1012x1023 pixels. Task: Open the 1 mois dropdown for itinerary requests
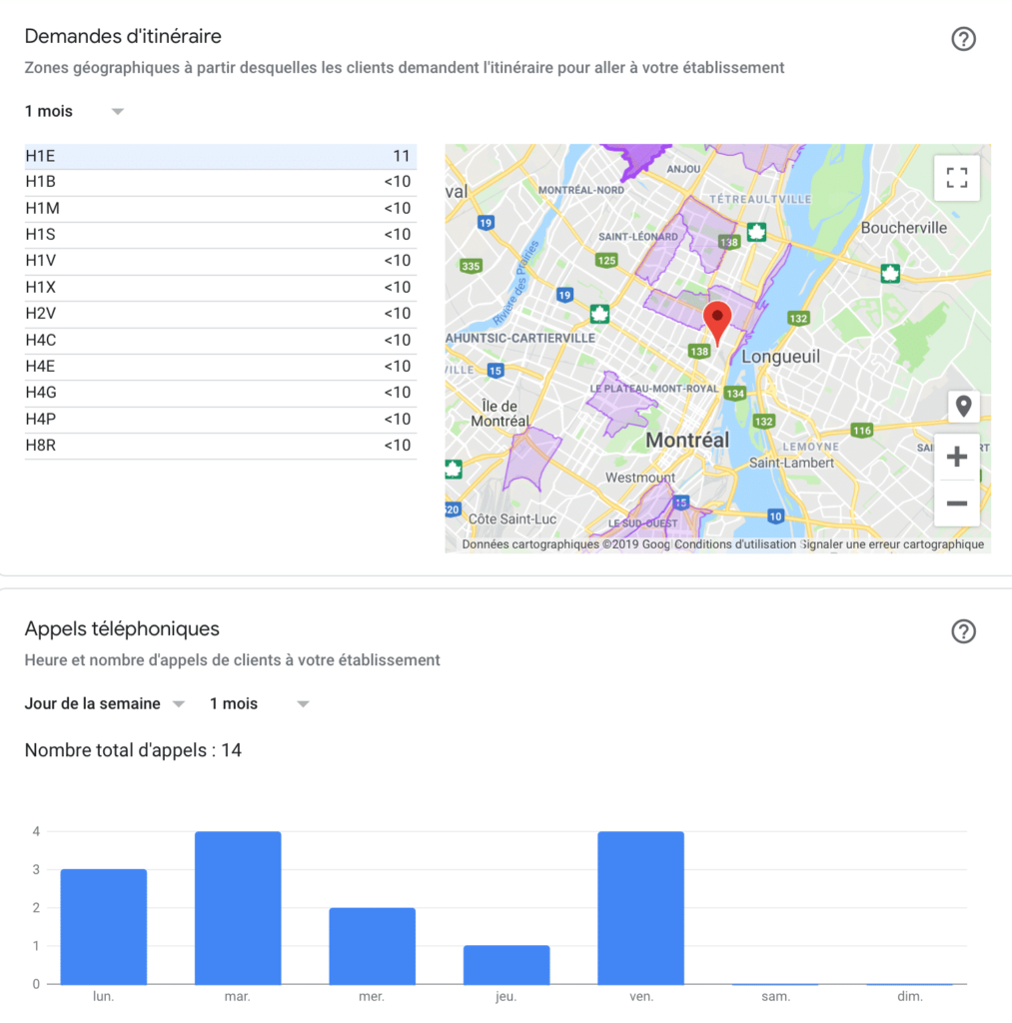pos(74,111)
